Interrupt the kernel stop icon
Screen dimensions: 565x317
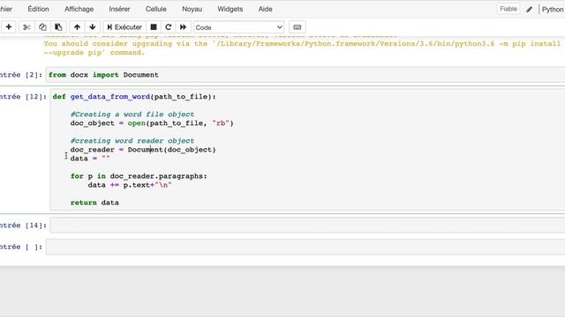click(154, 27)
